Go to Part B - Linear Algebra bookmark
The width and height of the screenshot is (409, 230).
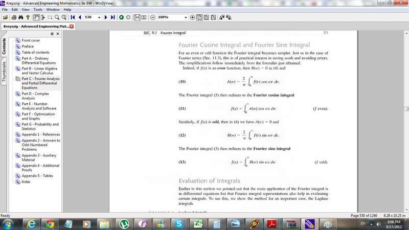[39, 71]
